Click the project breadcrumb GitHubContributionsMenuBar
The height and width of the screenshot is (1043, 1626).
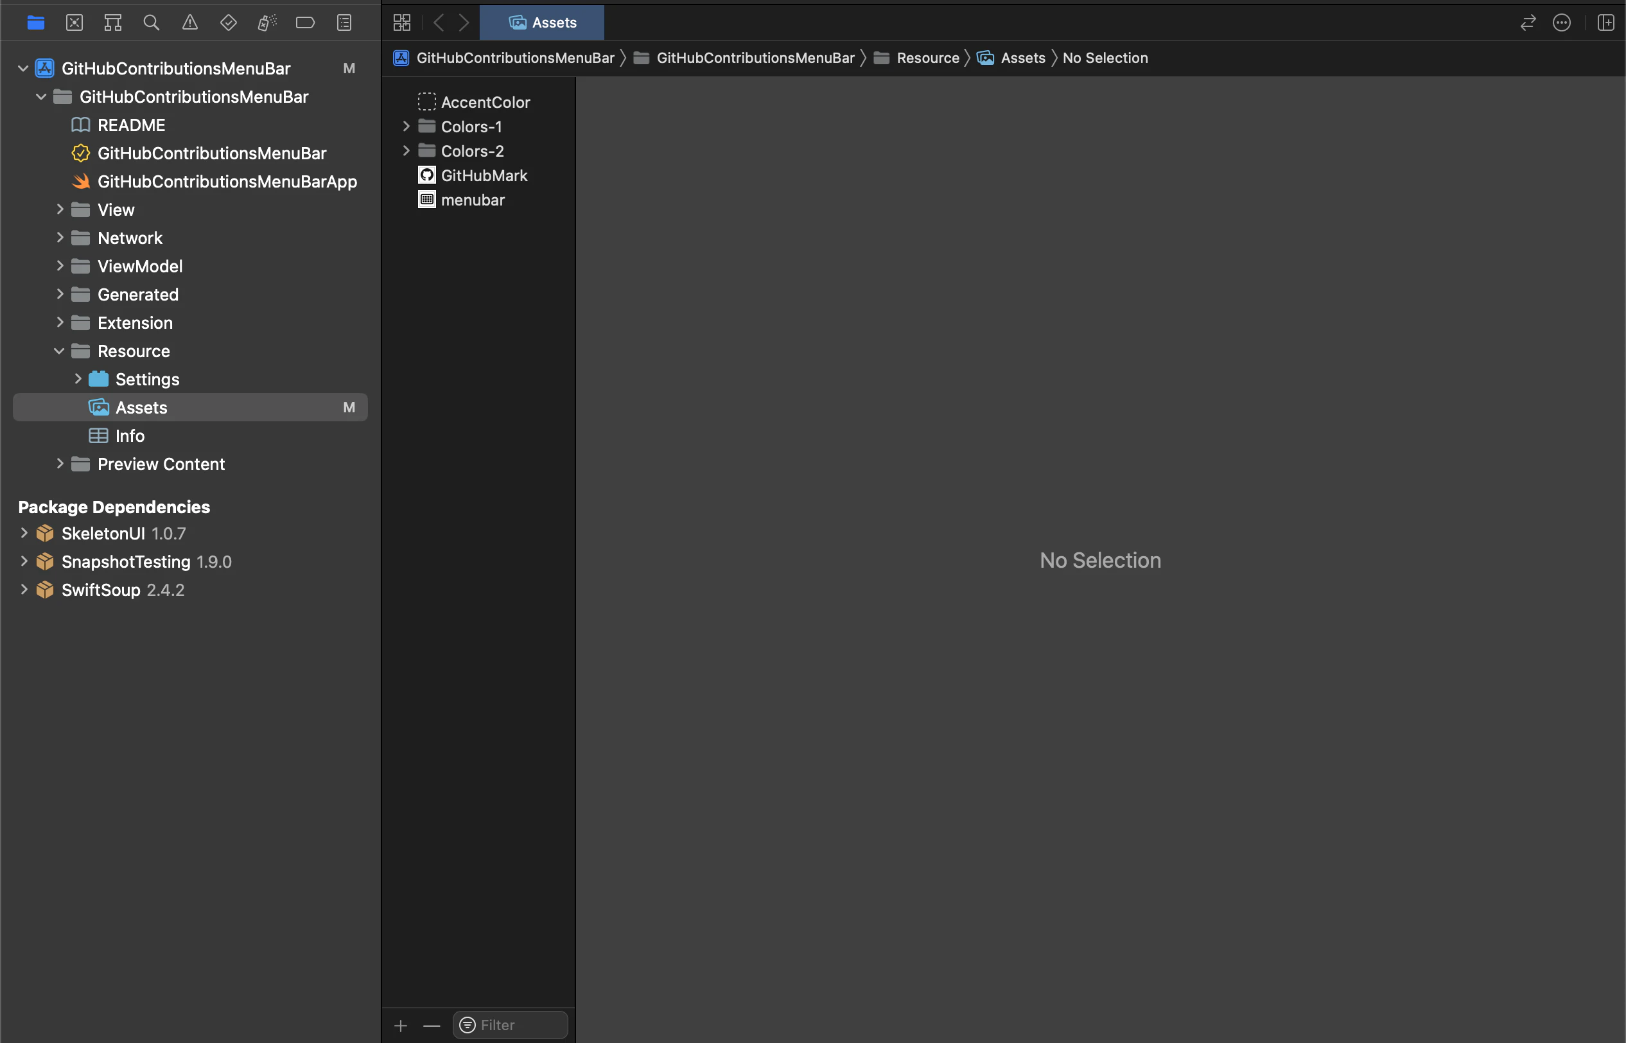504,58
